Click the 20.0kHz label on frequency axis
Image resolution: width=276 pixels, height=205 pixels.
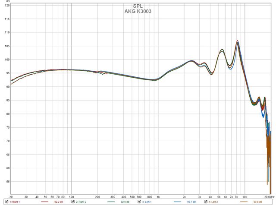click(269, 196)
